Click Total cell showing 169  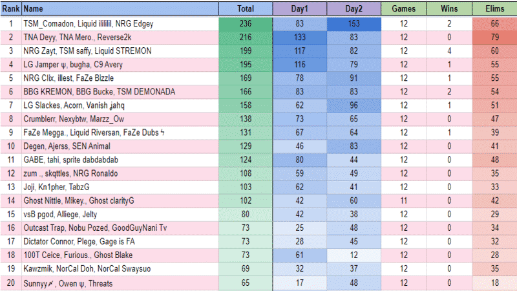coord(246,78)
